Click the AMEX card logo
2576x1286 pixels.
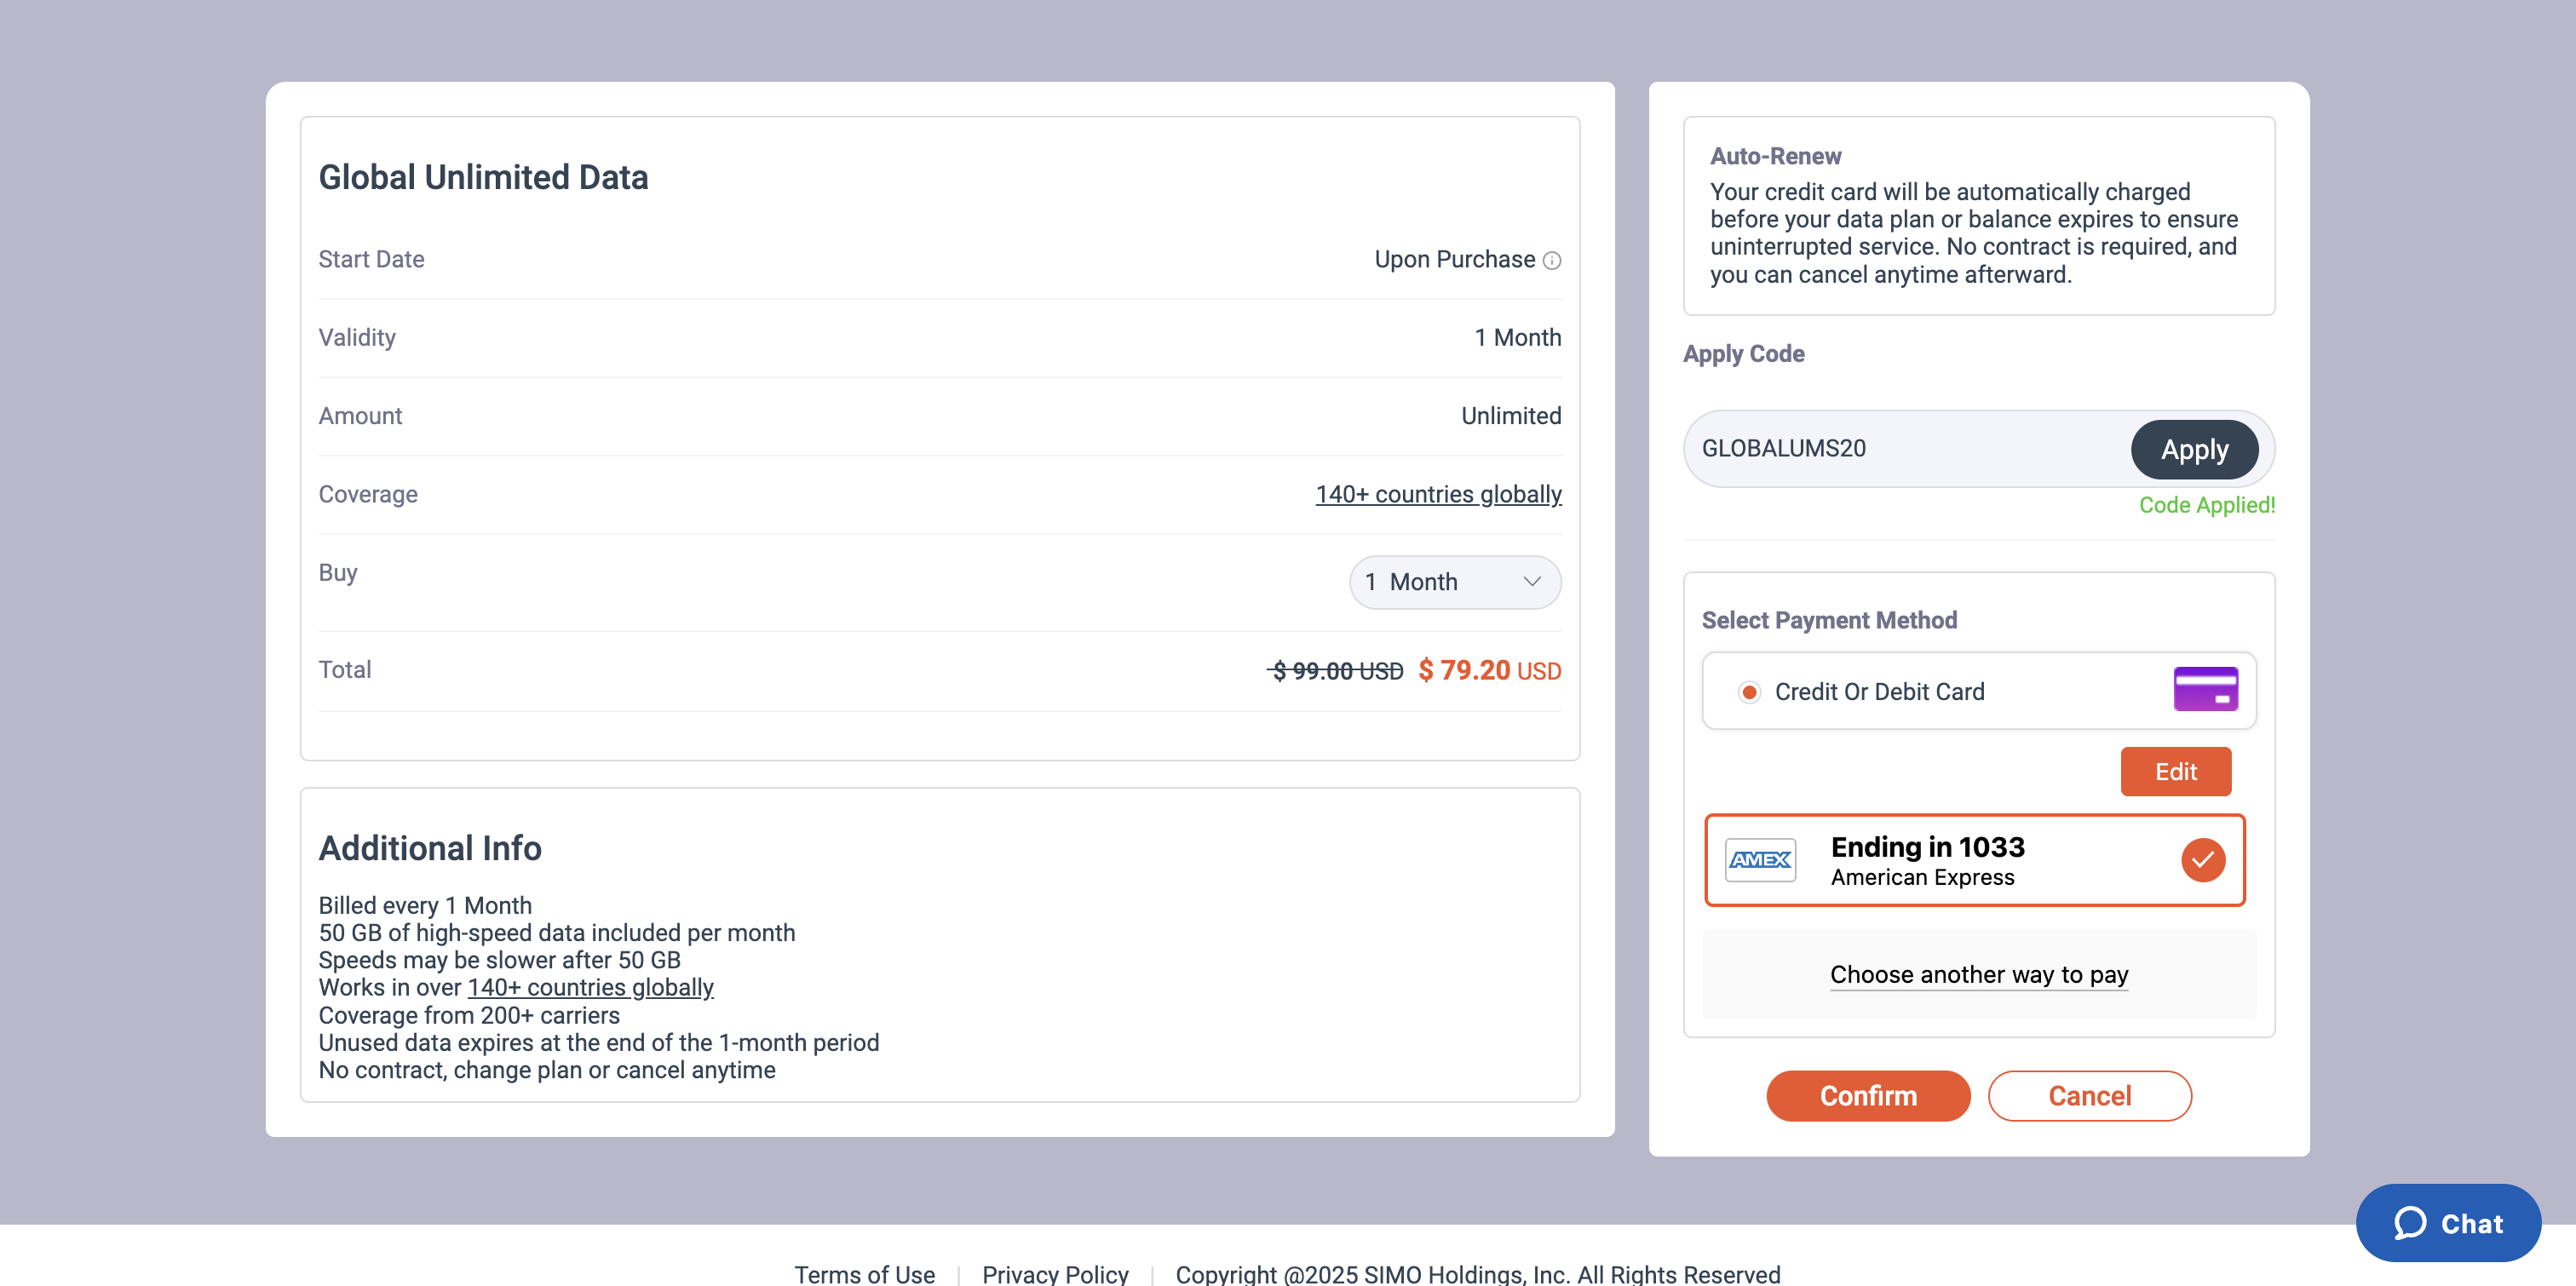(1760, 860)
